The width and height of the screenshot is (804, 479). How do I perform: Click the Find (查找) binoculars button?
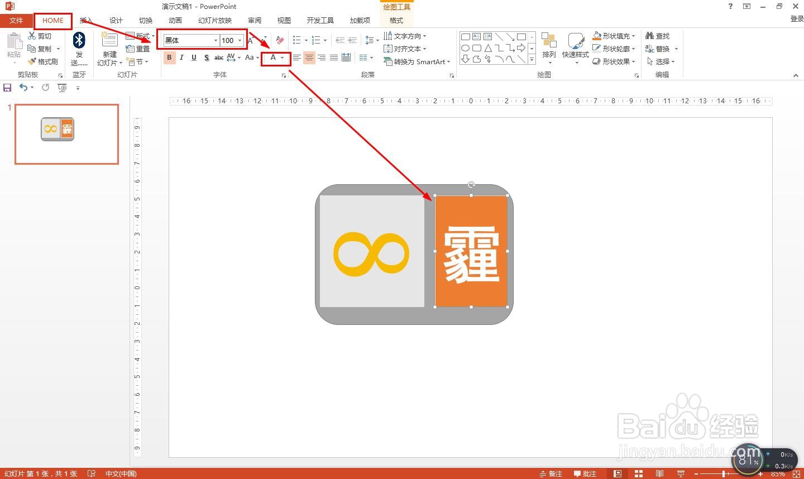tap(658, 36)
